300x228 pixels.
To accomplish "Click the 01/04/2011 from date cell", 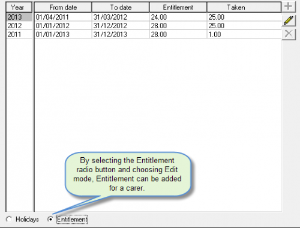I will click(63, 17).
